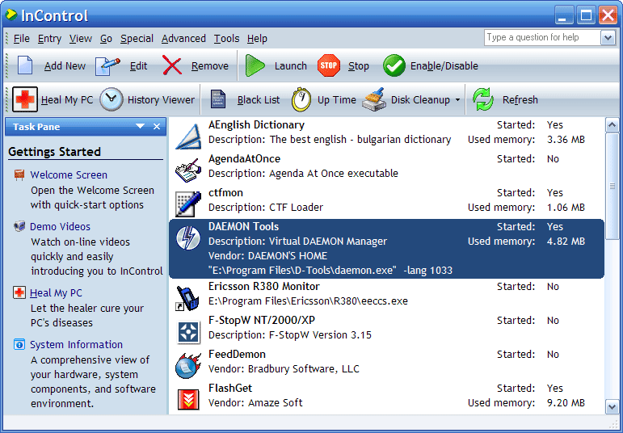
Task: Select the FeedDemon globe icon
Action: pyautogui.click(x=188, y=366)
